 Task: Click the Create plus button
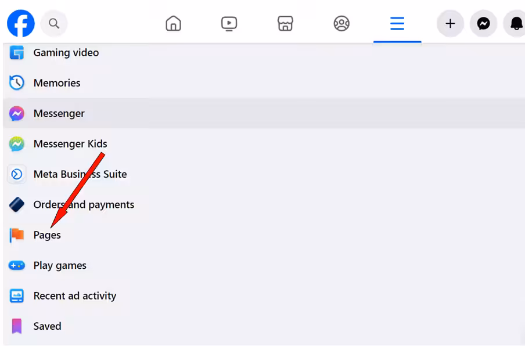point(450,23)
